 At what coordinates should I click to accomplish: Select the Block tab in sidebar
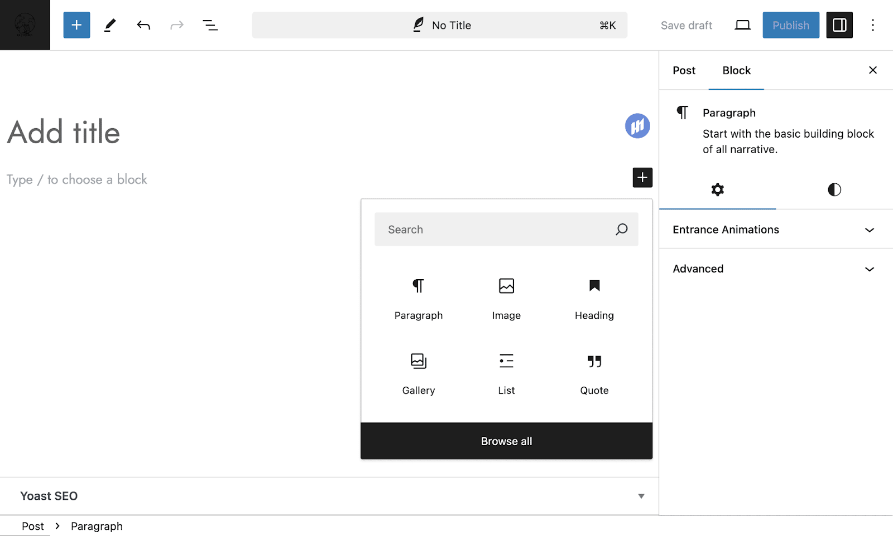tap(736, 71)
